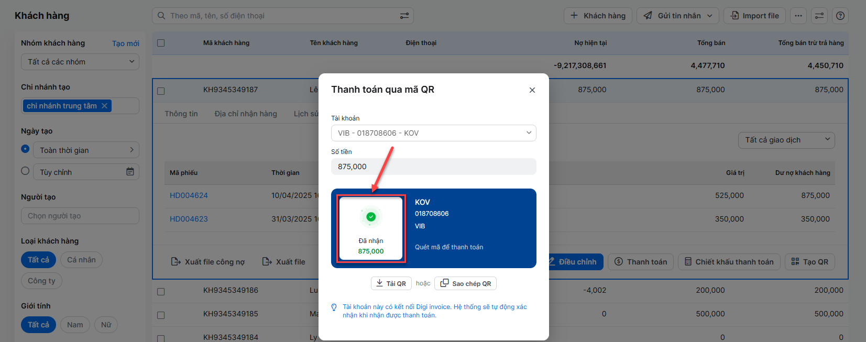This screenshot has width=866, height=342.
Task: Click 'Tải QR' download button
Action: (391, 283)
